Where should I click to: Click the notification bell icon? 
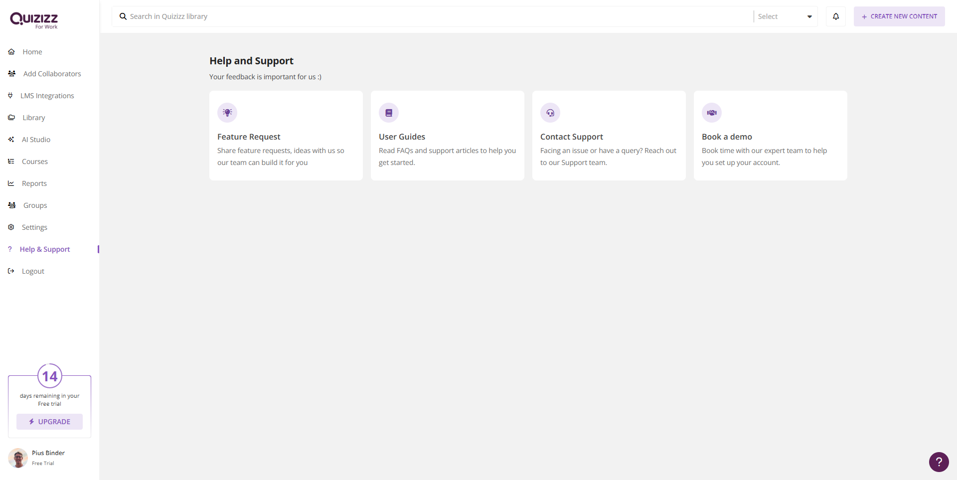836,16
